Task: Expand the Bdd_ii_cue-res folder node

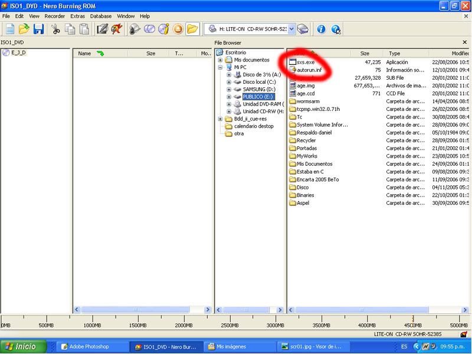Action: (x=220, y=119)
